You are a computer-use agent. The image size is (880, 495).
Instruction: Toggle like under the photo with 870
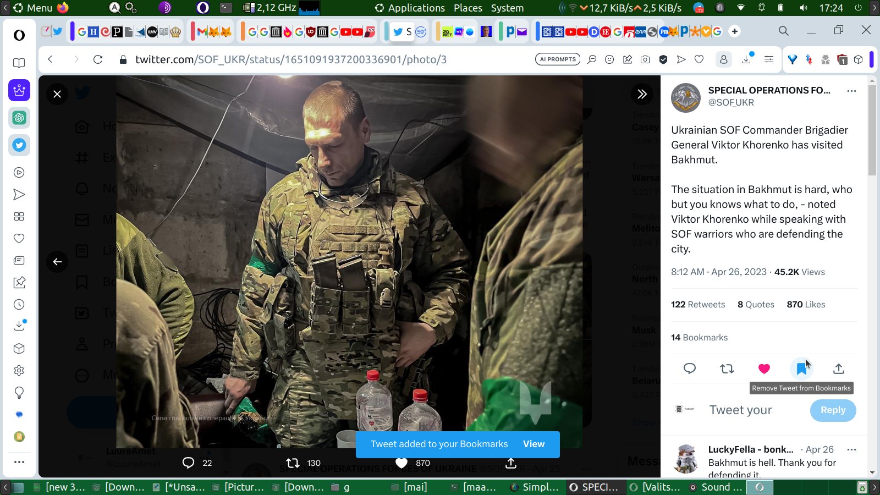tap(402, 463)
